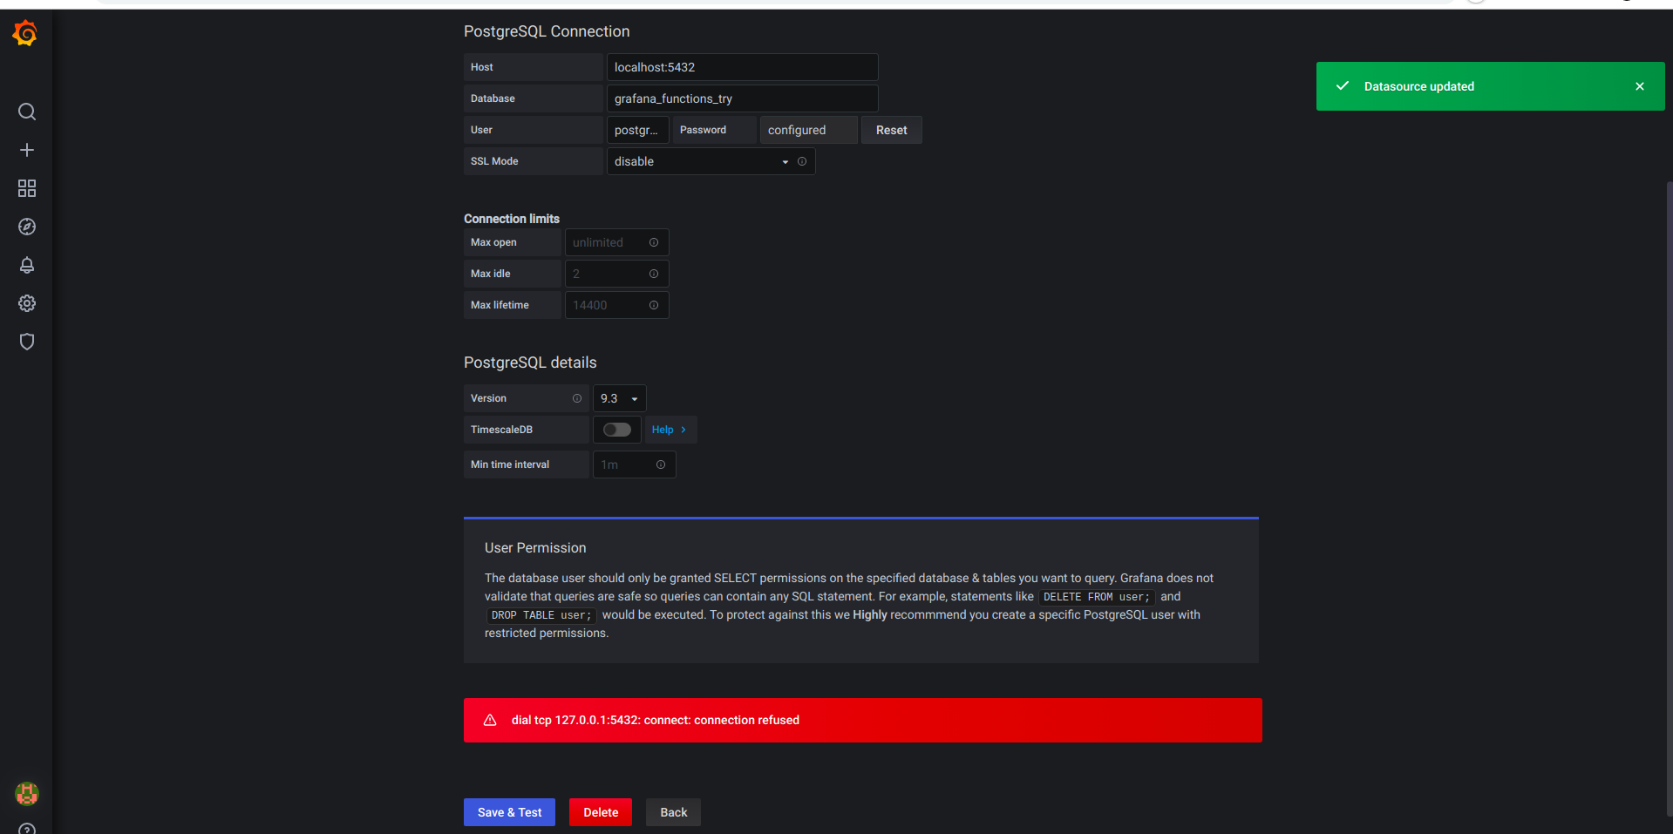
Task: Toggle the TimescaleDB switch
Action: [617, 430]
